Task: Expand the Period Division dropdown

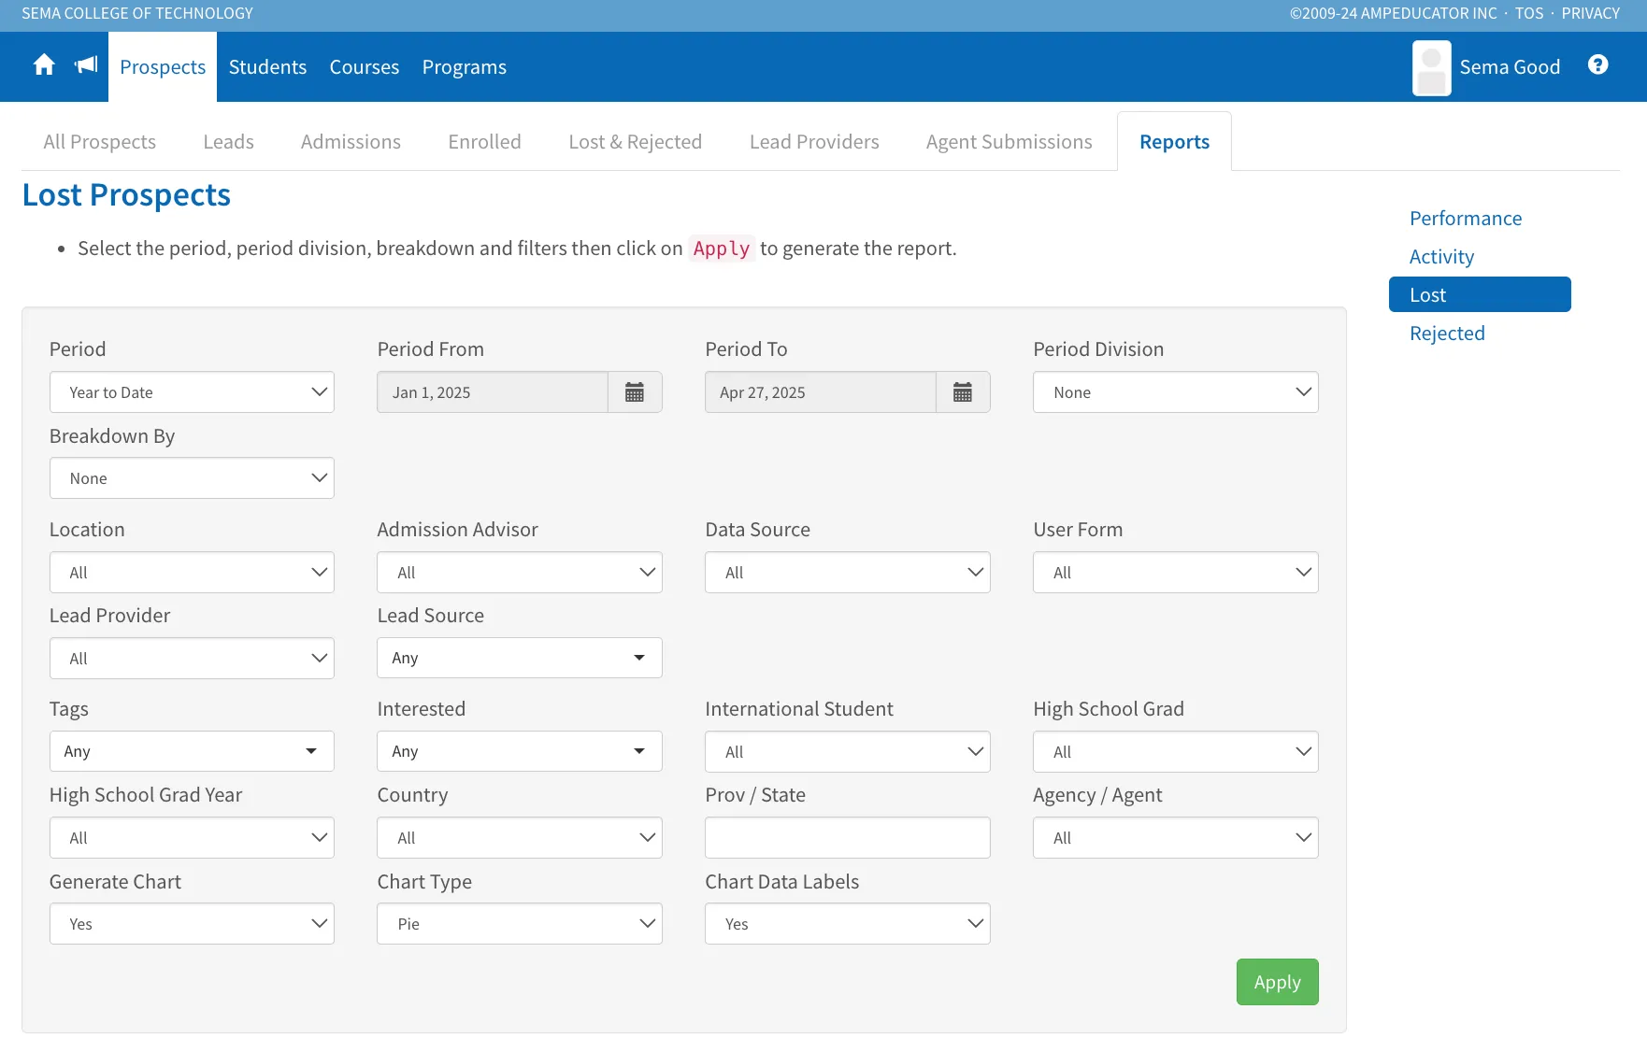Action: [x=1176, y=392]
